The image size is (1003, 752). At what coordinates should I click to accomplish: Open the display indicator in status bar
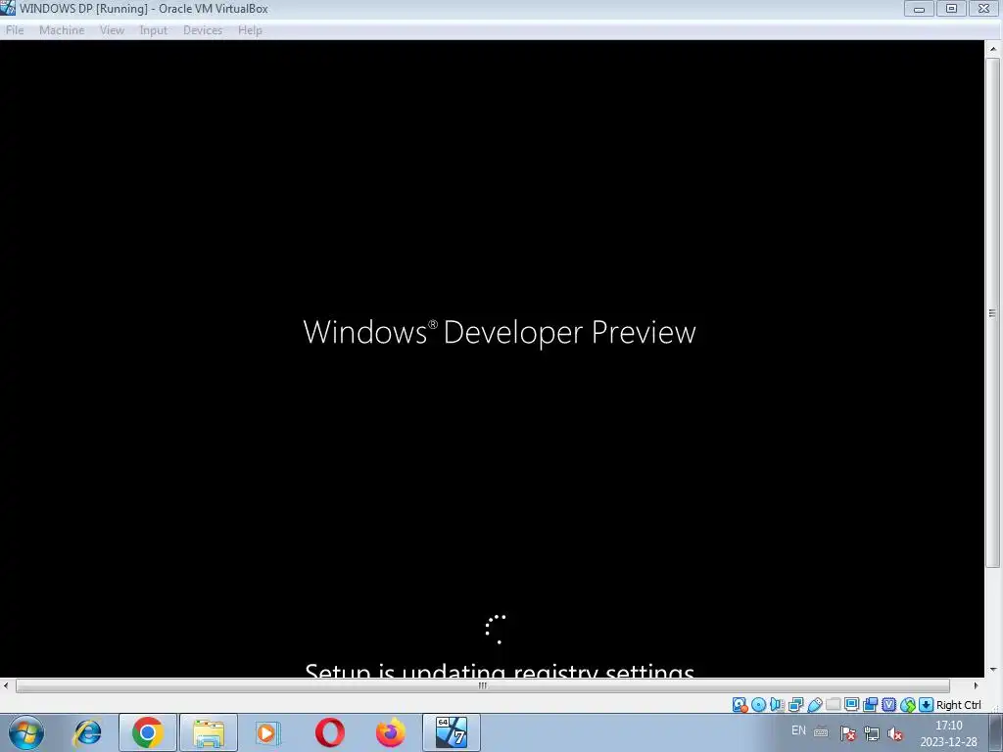851,705
